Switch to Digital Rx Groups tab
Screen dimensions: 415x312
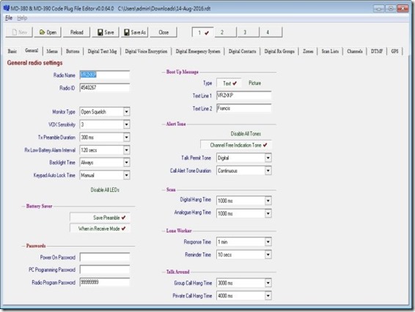279,51
